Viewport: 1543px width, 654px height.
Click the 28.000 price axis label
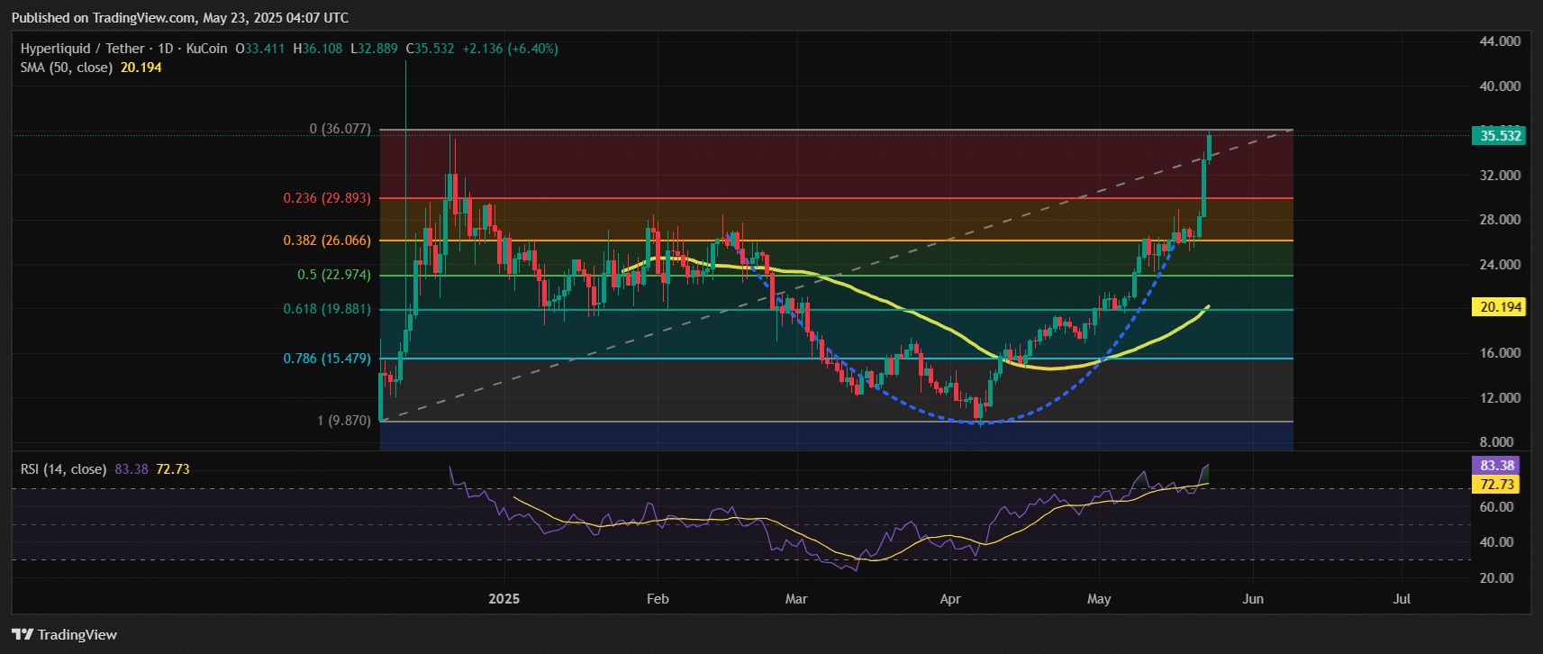1500,220
